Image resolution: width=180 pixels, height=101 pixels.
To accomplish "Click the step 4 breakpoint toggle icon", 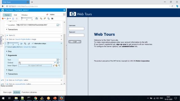I will pyautogui.click(x=29, y=43).
